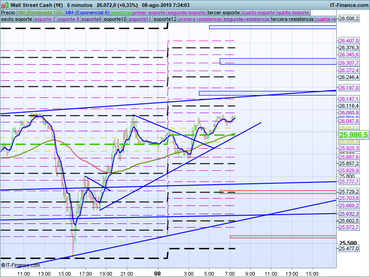Click the 25.477,0 price level label
This screenshot has width=370, height=277.
tap(349, 249)
